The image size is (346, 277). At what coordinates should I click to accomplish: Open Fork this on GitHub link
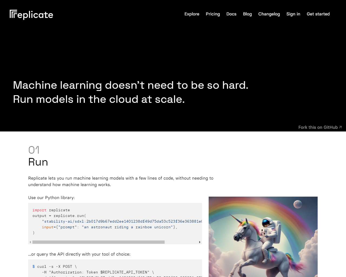[x=320, y=127]
